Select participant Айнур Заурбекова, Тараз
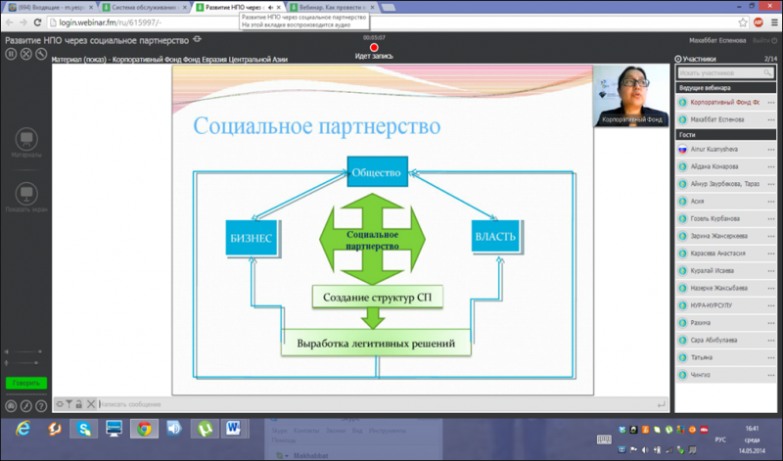This screenshot has height=461, width=783. coord(725,184)
